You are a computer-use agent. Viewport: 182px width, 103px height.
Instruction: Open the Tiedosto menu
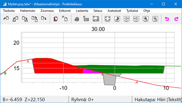coord(9,11)
